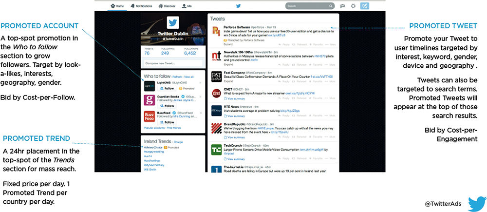
Task: Click the CNET red avatar
Action: [216, 93]
